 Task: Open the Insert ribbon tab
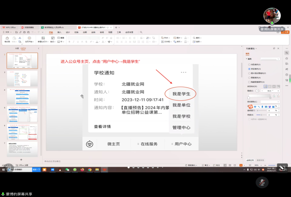point(59,32)
